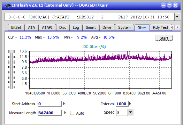Minimize the LtnFlash window
This screenshot has height=125, width=183.
coord(163,5)
